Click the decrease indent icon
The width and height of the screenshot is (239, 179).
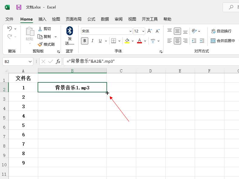click(194, 41)
